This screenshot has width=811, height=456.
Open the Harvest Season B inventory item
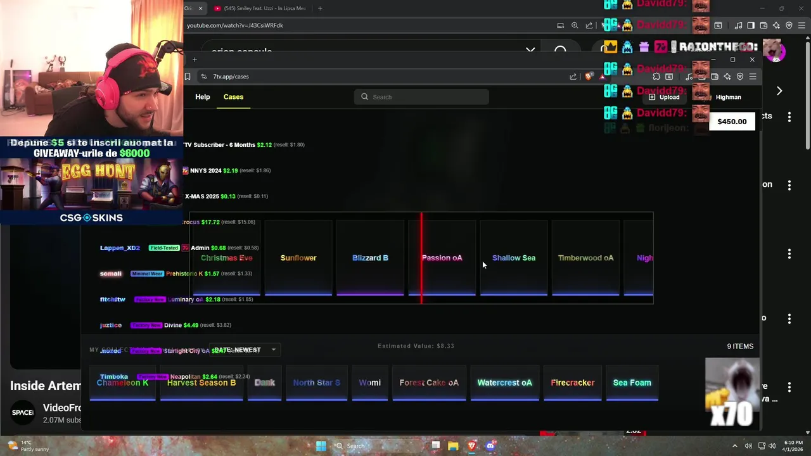(x=201, y=383)
